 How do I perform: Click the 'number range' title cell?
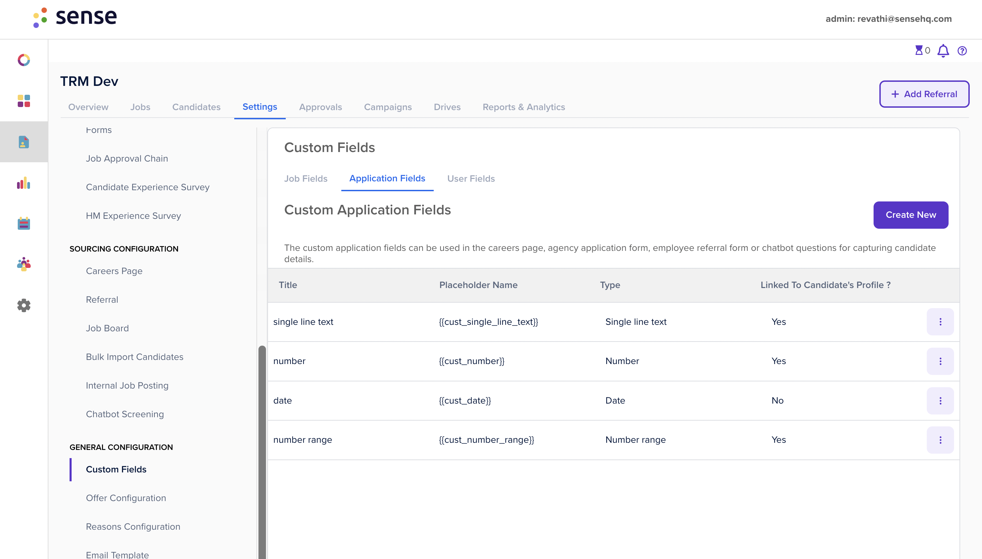click(303, 440)
